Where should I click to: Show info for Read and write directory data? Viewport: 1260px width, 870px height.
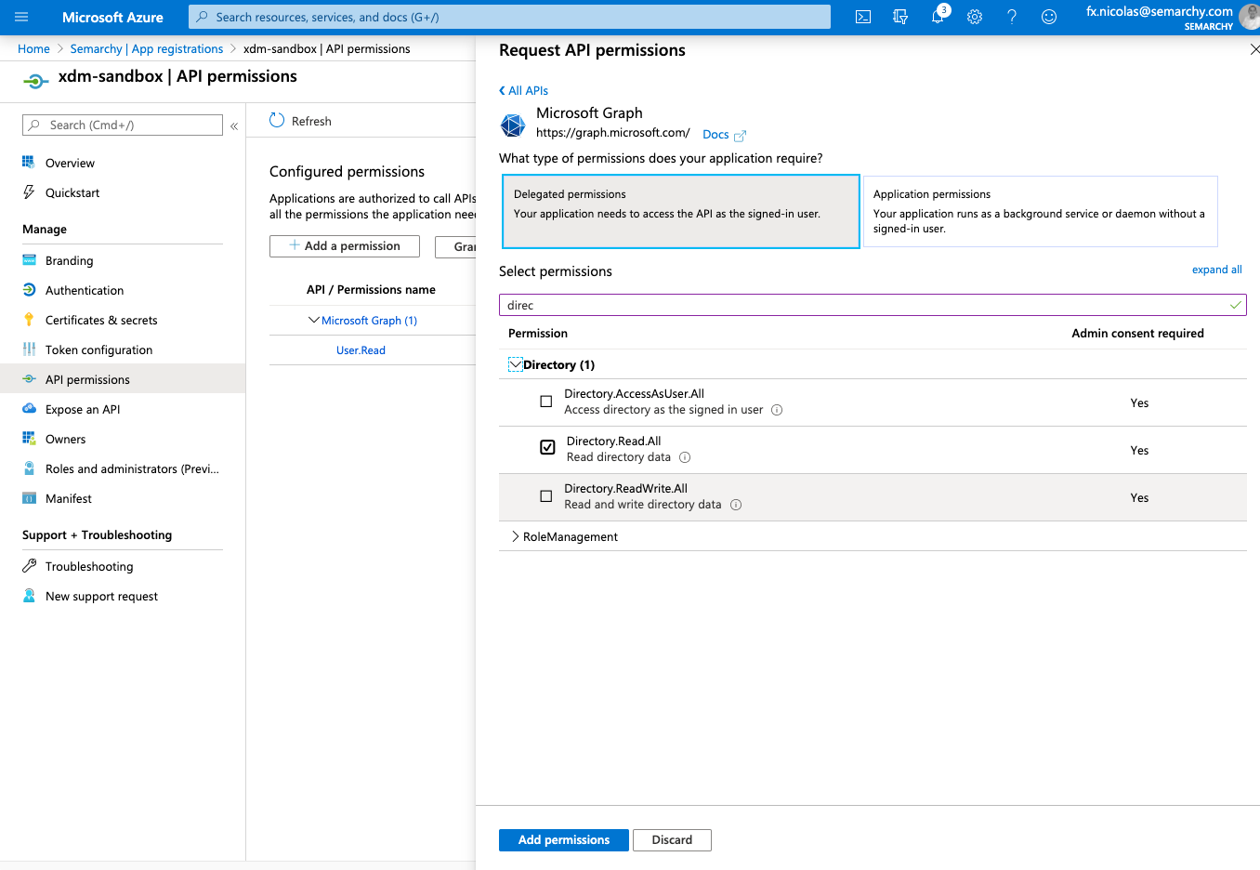pyautogui.click(x=736, y=505)
